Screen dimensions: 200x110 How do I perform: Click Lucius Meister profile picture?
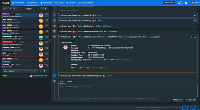tap(65, 47)
